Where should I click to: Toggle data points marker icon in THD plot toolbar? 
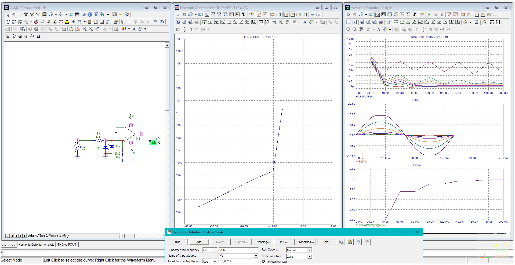(259, 14)
